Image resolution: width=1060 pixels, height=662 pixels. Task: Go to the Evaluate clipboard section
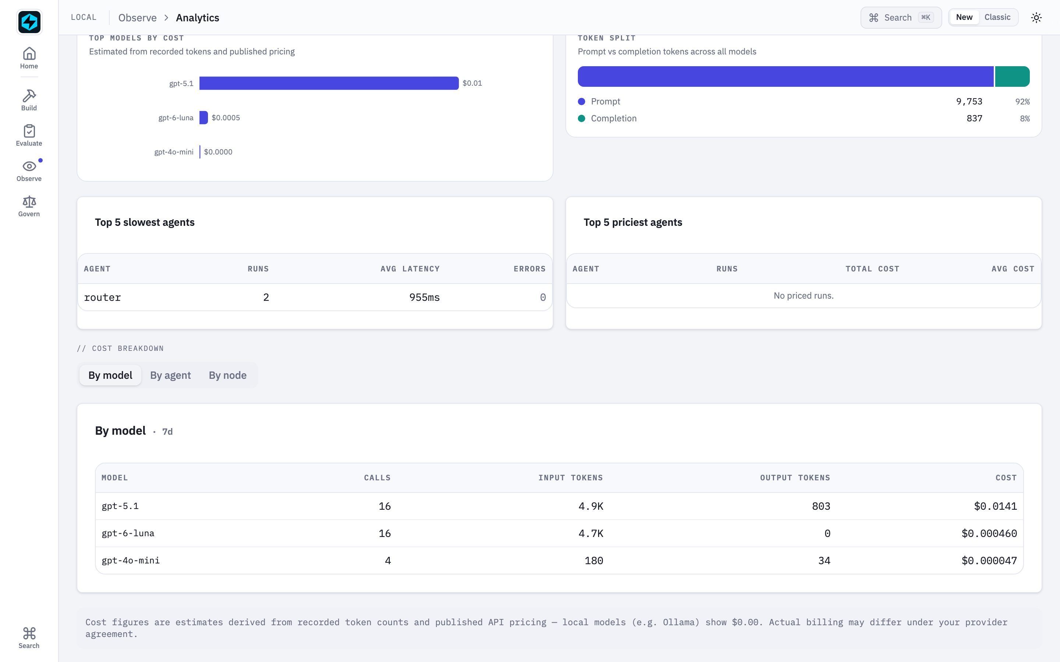[29, 135]
